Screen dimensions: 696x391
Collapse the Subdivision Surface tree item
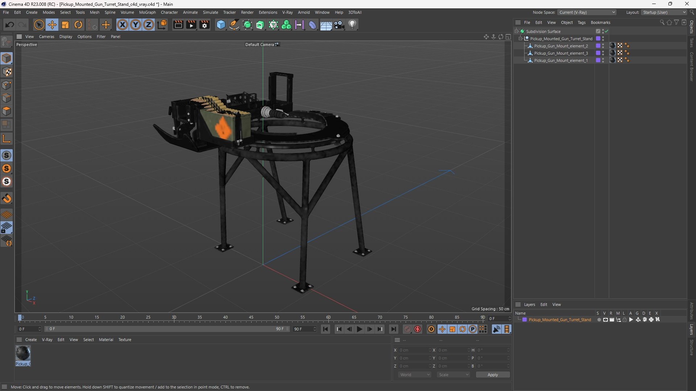click(517, 31)
